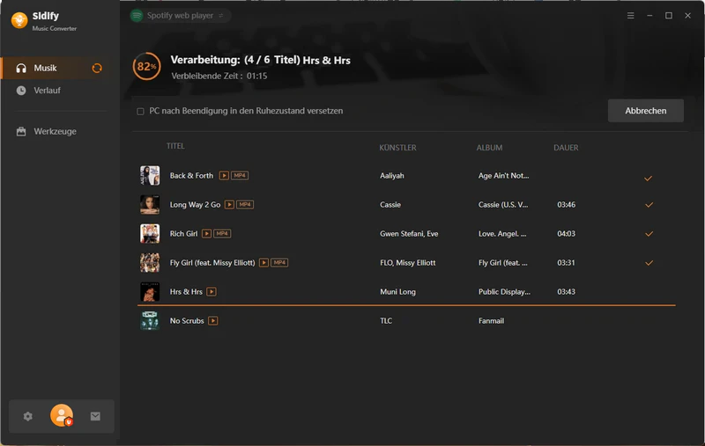The image size is (705, 446).
Task: Click the Hrs & Hrs album thumbnail
Action: 150,292
